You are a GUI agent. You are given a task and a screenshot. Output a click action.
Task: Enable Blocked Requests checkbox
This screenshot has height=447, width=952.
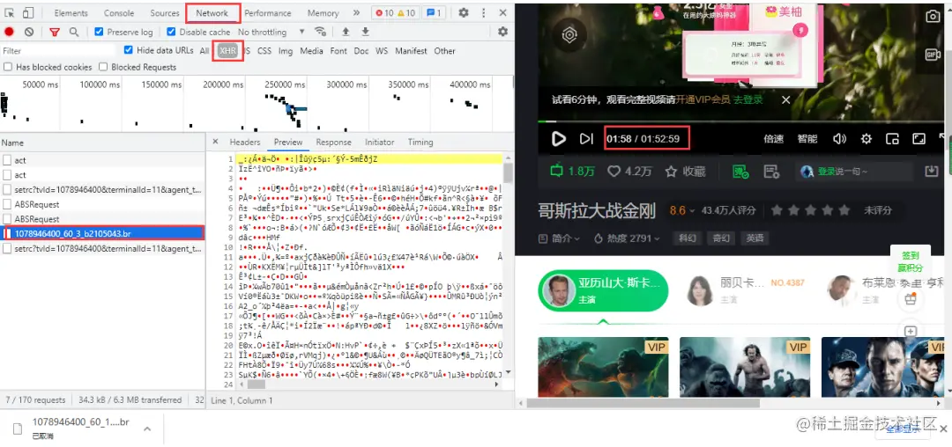tap(103, 67)
